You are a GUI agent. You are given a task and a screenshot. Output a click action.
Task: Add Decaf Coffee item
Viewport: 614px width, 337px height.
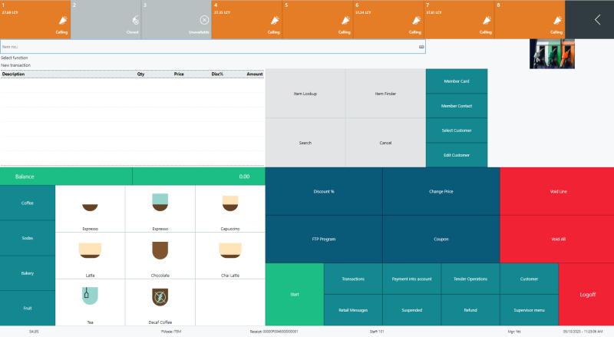point(160,302)
